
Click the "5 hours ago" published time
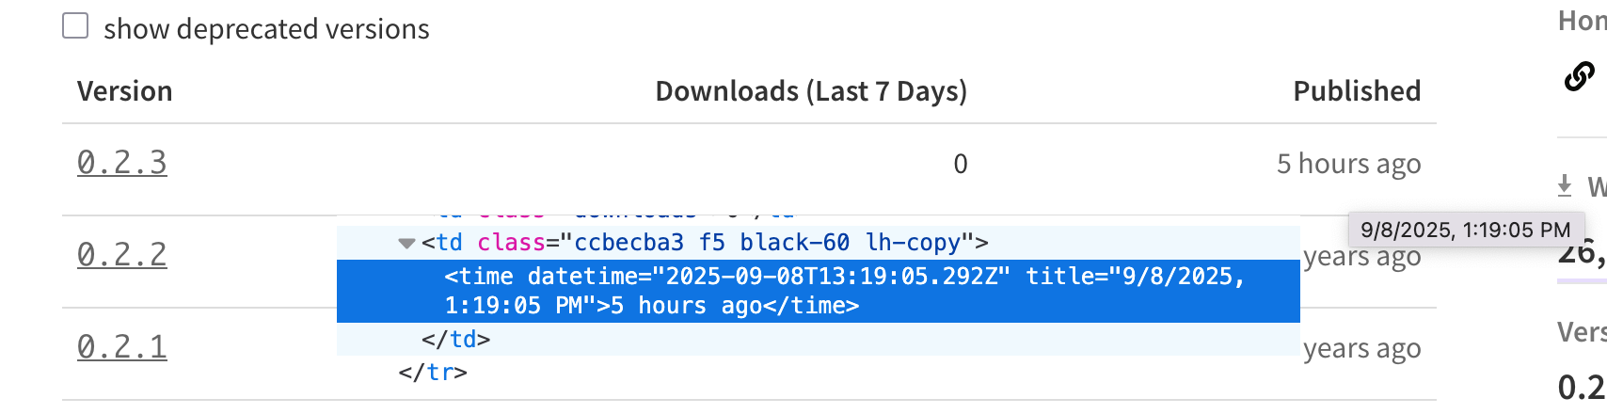point(1348,164)
